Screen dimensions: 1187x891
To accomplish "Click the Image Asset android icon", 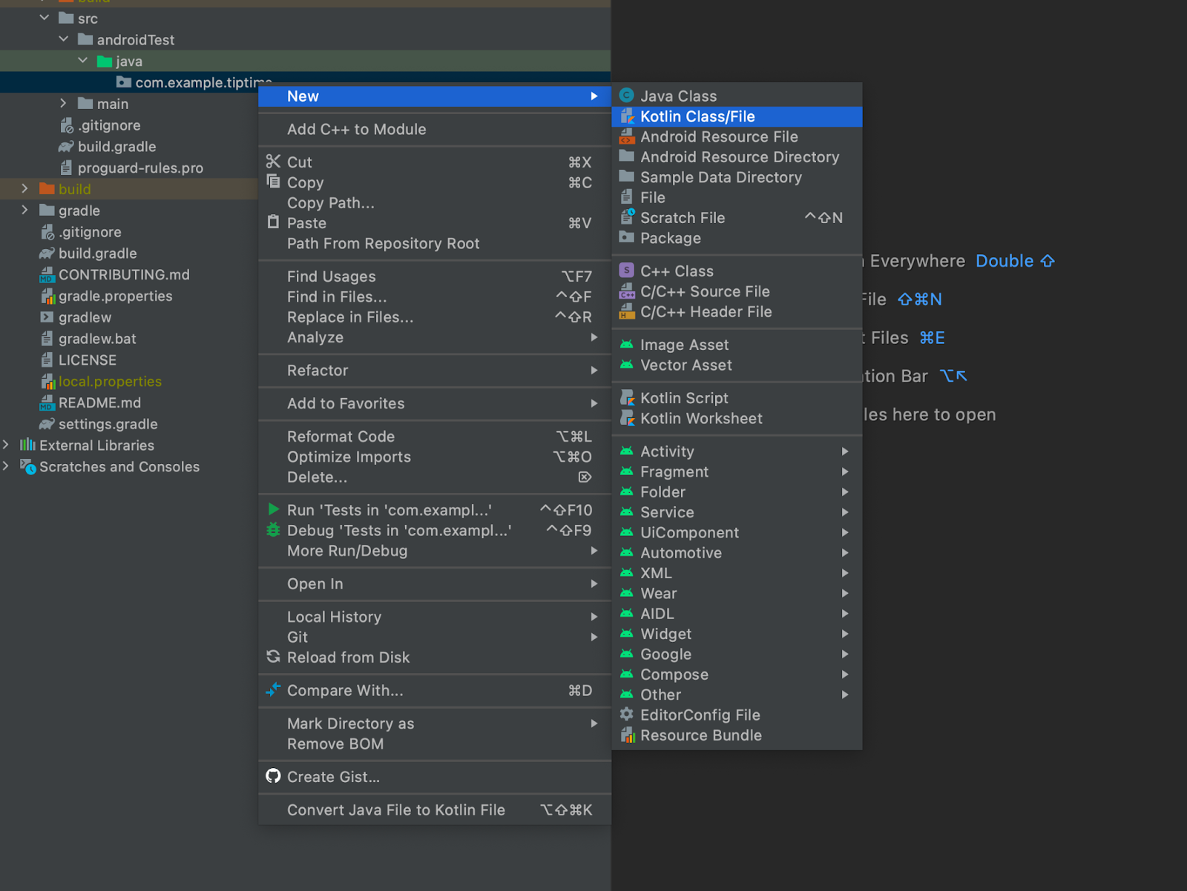I will pyautogui.click(x=627, y=345).
